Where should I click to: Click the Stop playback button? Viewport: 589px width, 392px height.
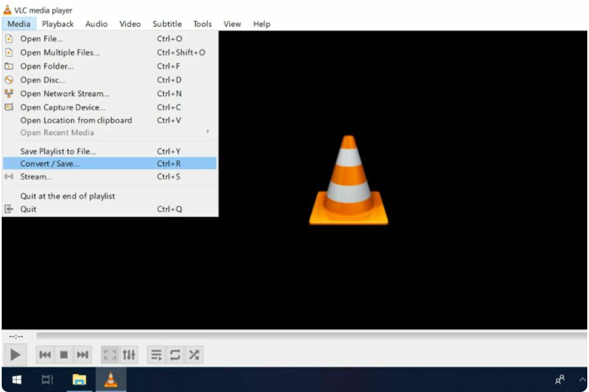63,355
